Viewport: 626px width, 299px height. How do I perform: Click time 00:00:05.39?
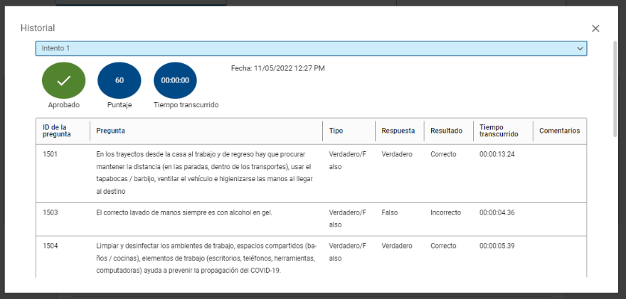(497, 246)
